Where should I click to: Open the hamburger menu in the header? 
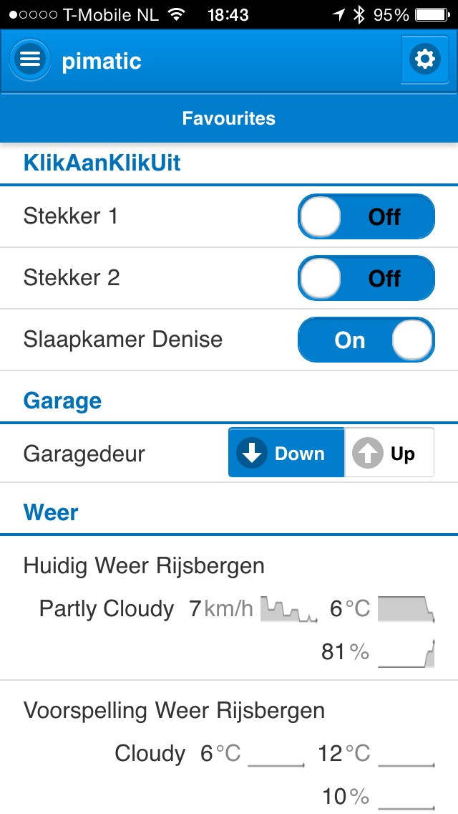point(30,59)
